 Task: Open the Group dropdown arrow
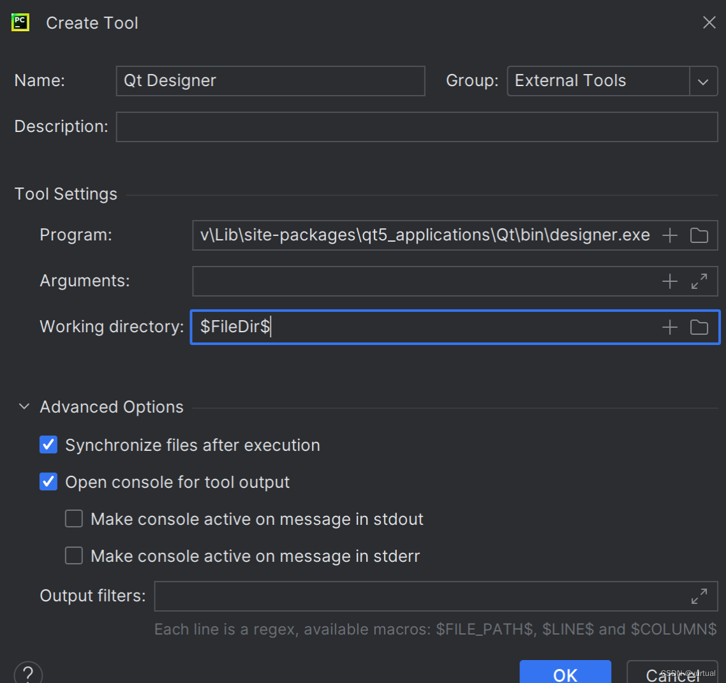pos(703,82)
